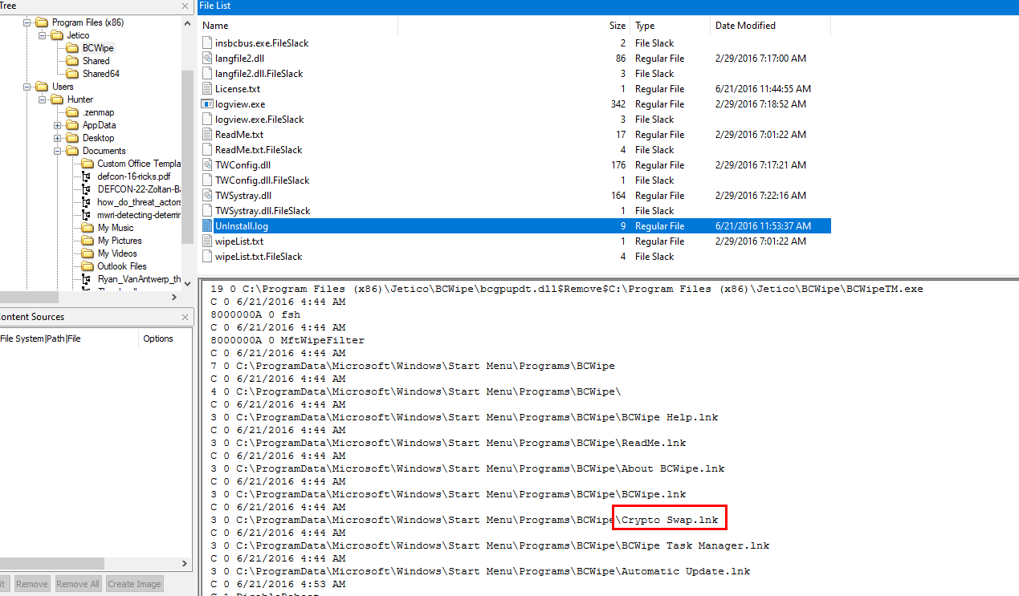This screenshot has width=1019, height=596.
Task: Click the Outlook Files folder icon
Action: (88, 266)
